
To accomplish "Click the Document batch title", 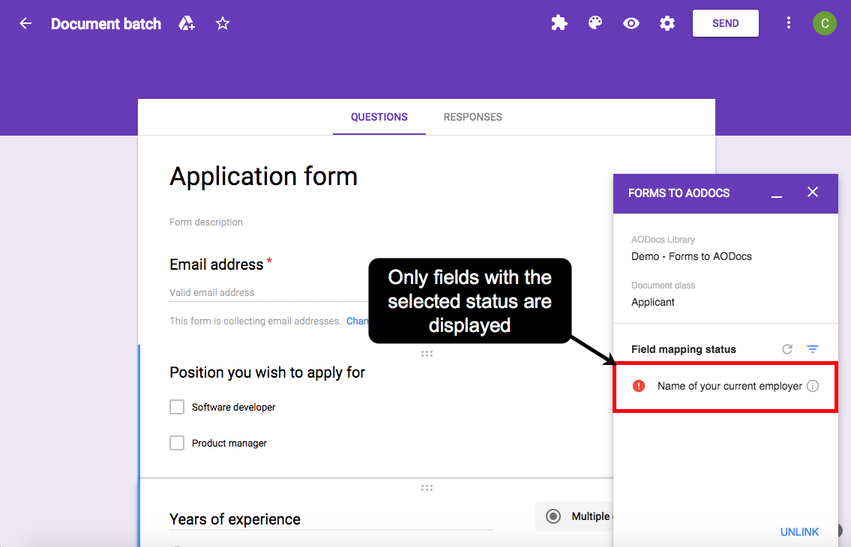I will tap(106, 24).
